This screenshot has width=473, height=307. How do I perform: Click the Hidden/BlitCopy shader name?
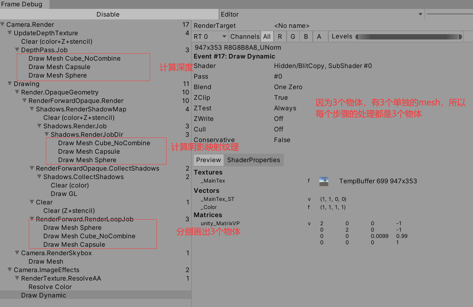323,66
